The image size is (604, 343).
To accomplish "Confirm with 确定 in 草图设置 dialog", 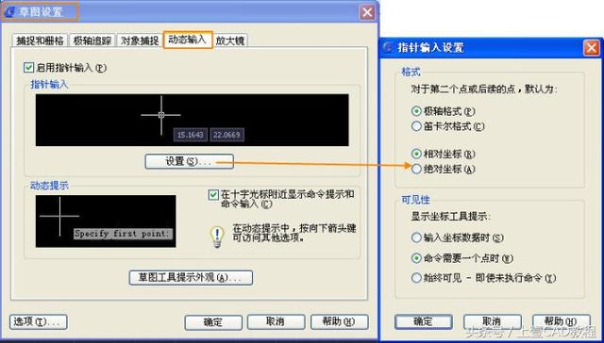I will pyautogui.click(x=213, y=322).
